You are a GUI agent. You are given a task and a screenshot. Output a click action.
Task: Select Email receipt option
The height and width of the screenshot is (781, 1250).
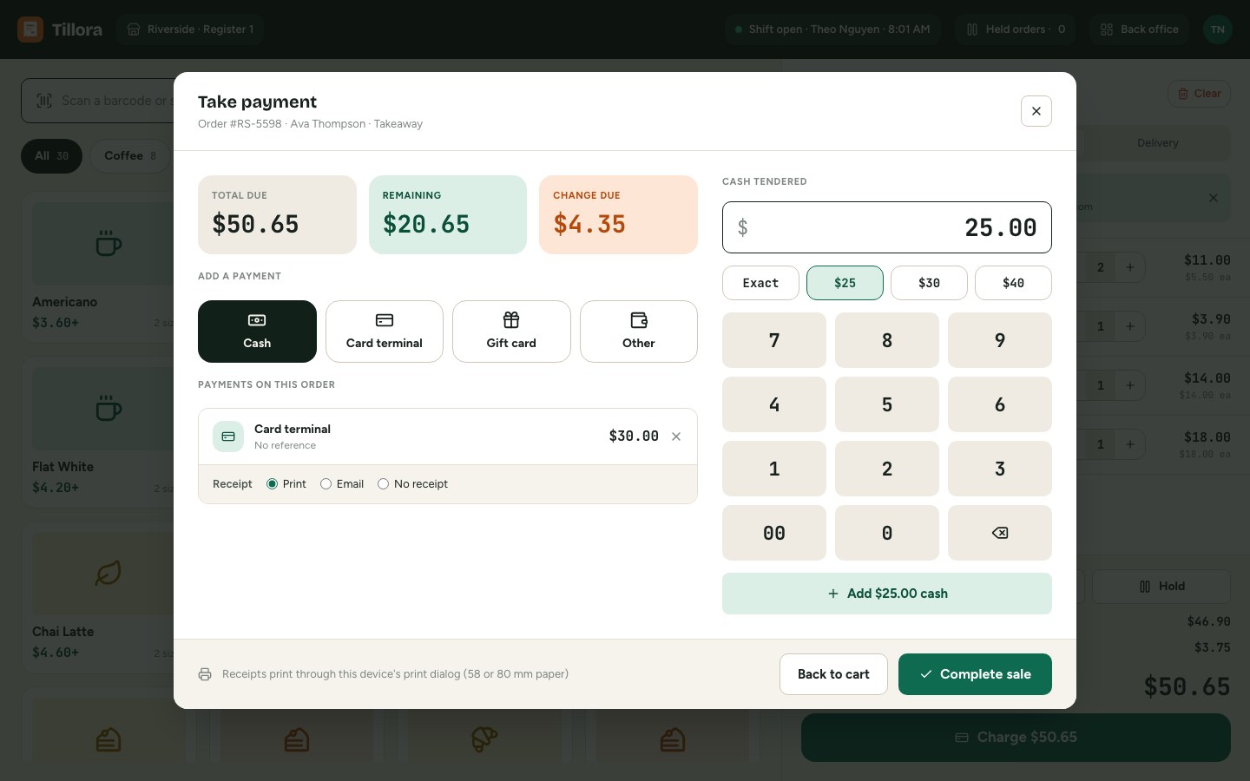pyautogui.click(x=342, y=484)
